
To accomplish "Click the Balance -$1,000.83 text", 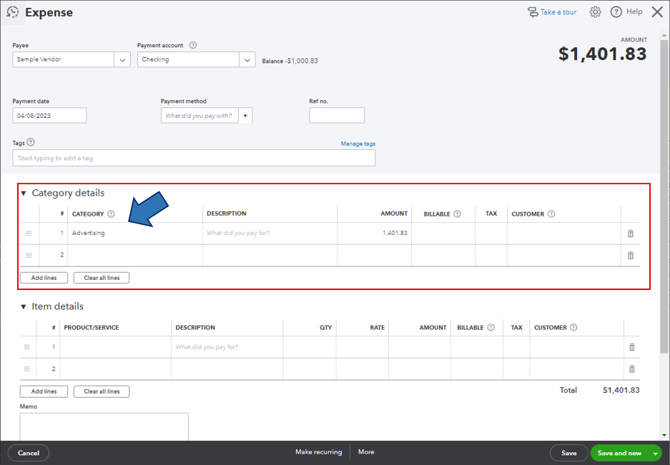I will 290,61.
